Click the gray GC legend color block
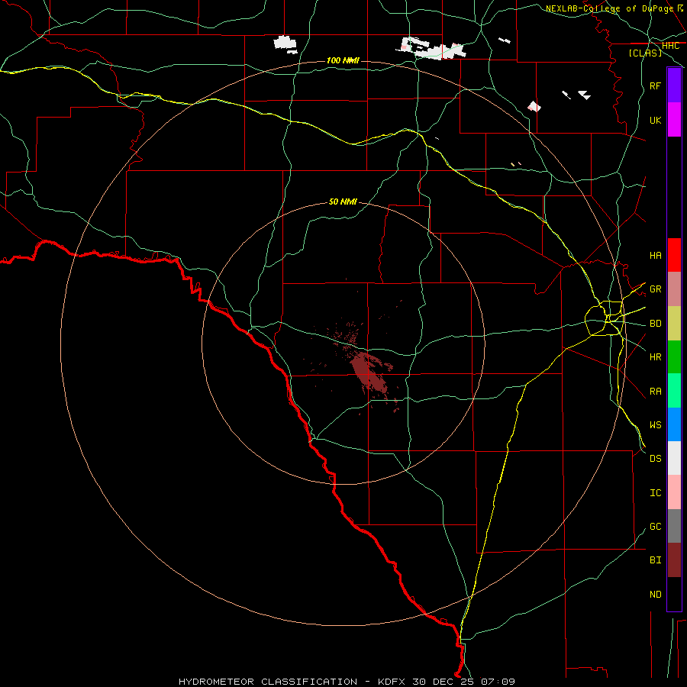687x687 pixels. [x=674, y=526]
